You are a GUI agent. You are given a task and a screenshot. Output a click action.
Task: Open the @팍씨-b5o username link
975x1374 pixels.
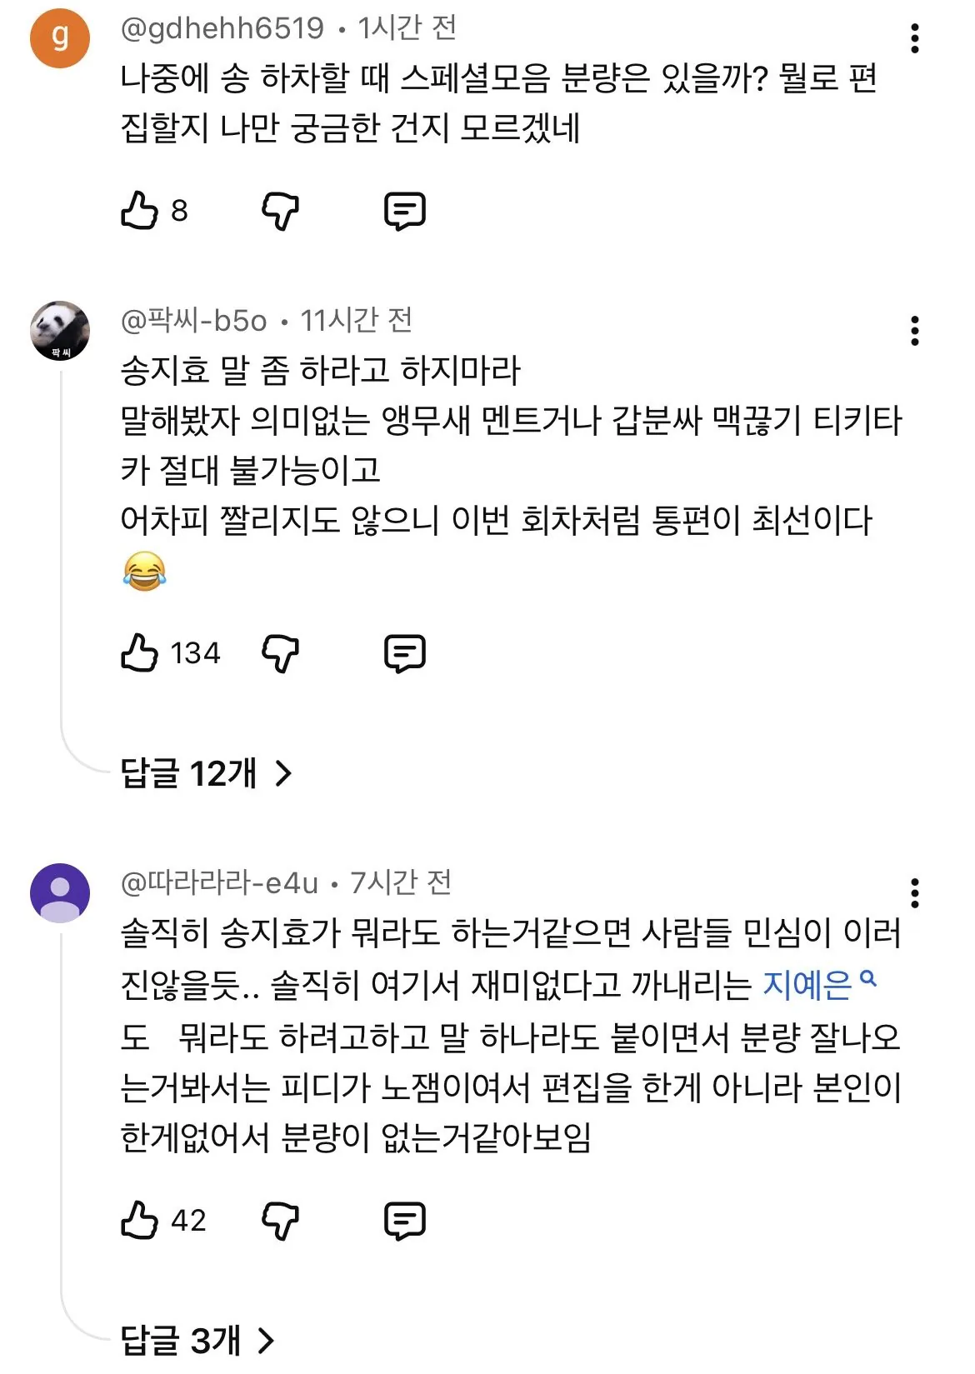(194, 321)
